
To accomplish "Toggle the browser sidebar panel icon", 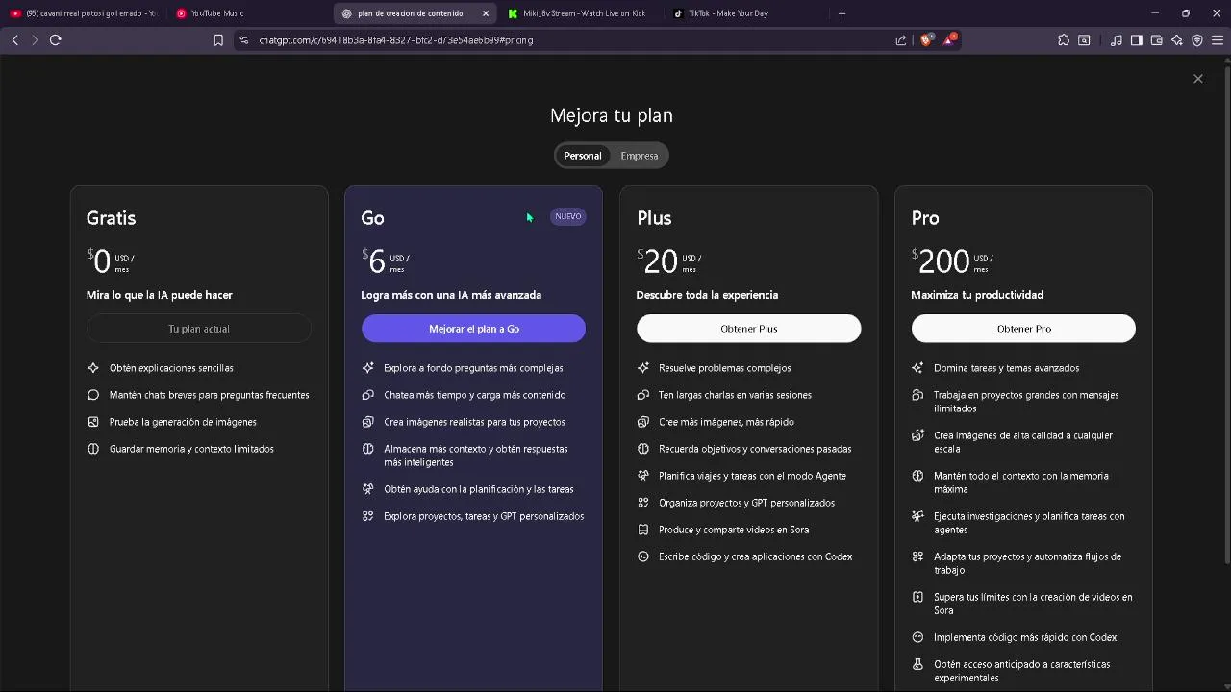I will point(1136,40).
